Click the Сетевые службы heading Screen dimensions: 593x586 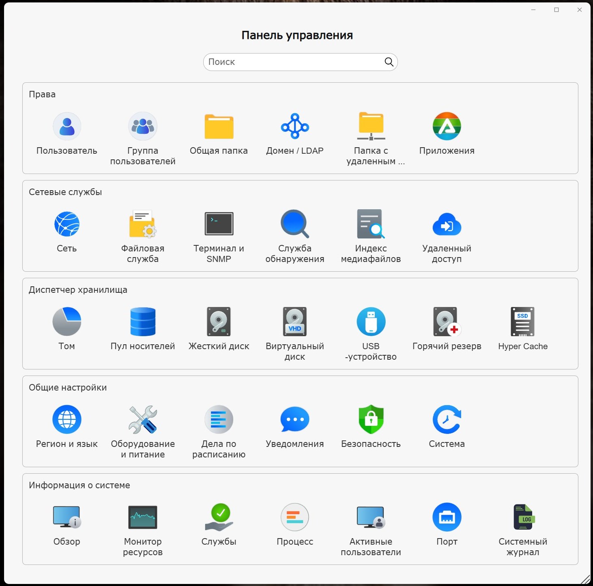coord(65,192)
